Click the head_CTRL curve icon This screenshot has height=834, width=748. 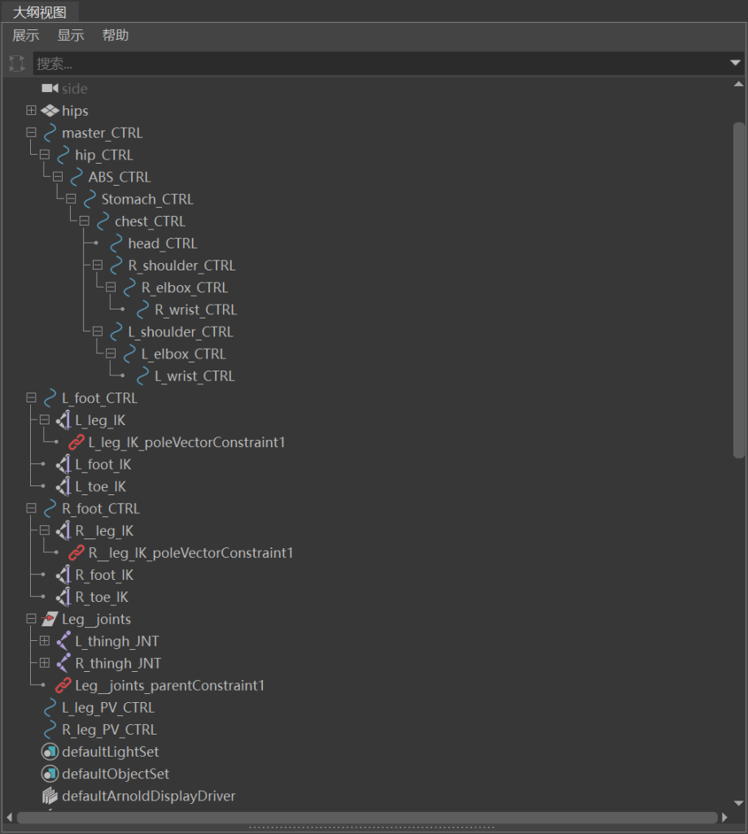pos(116,244)
